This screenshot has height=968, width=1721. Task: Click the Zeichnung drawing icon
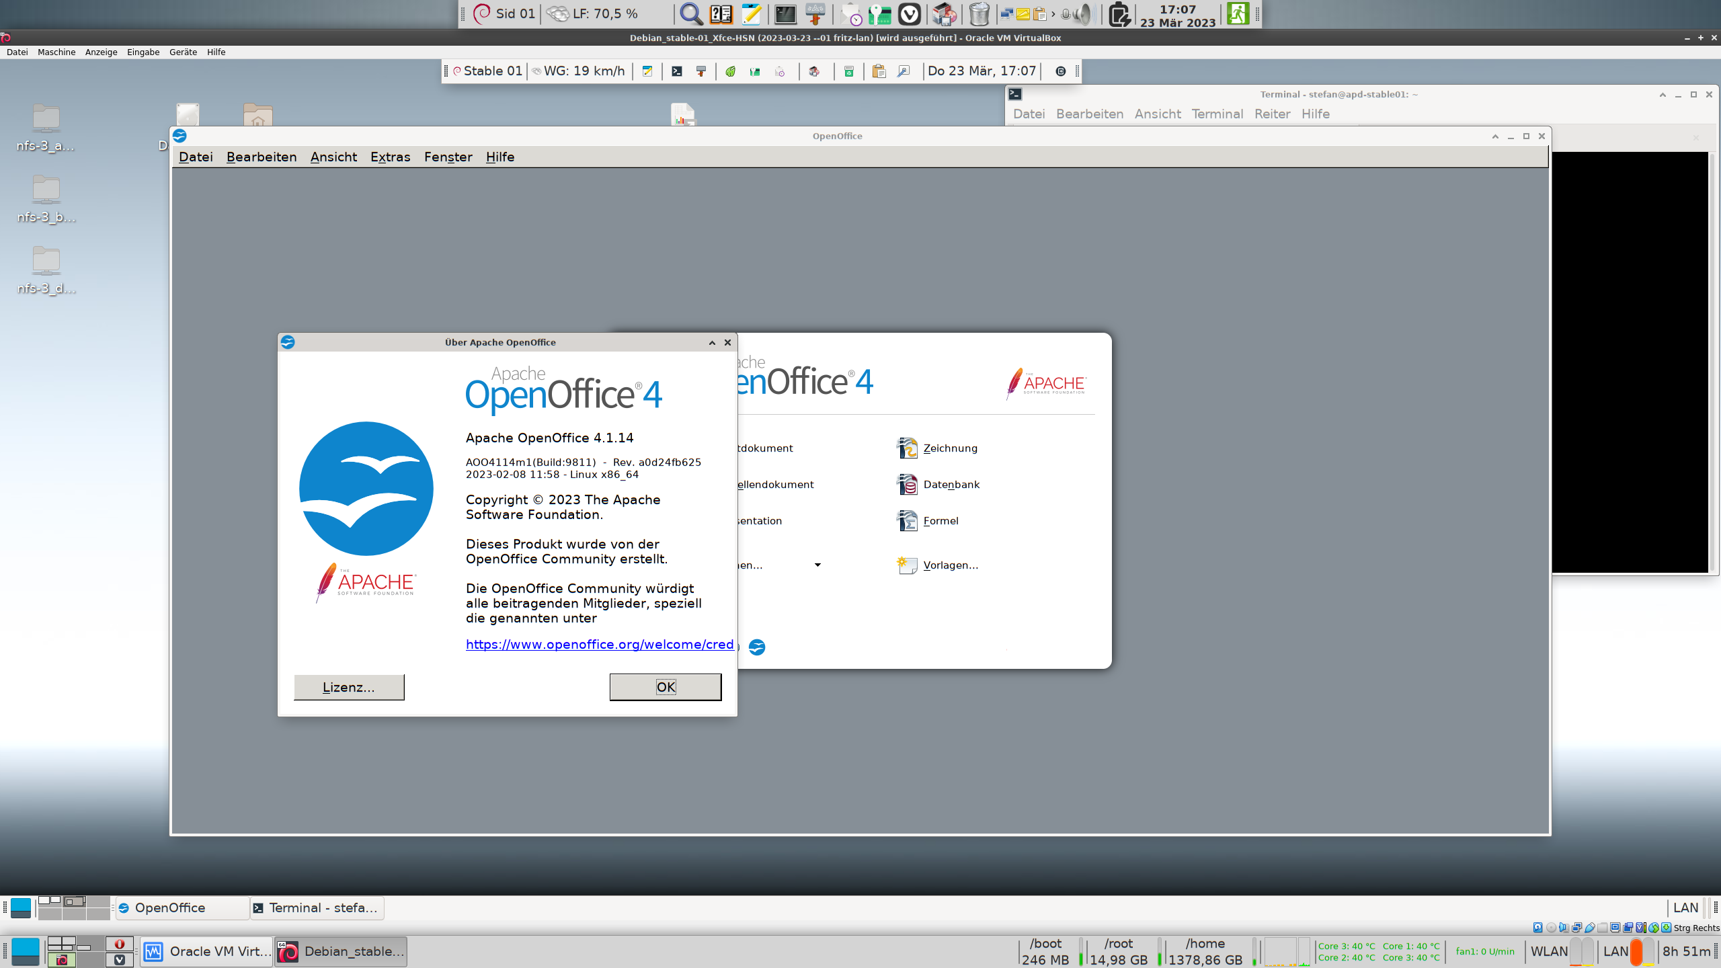(x=907, y=448)
